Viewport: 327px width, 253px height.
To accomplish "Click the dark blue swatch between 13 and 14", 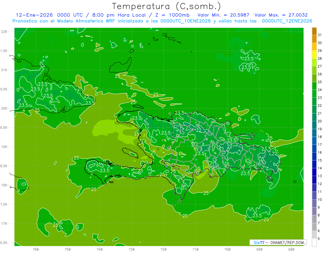I will 314,172.
